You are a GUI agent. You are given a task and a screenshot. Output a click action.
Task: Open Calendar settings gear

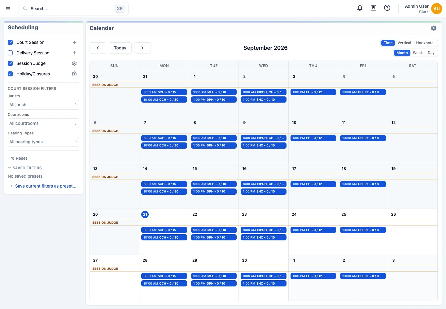point(434,28)
